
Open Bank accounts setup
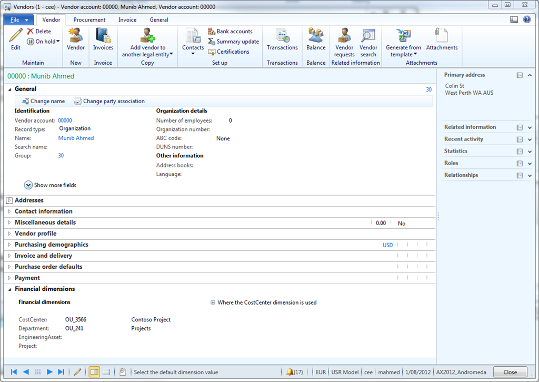[x=231, y=31]
